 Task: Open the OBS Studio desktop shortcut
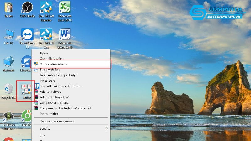pyautogui.click(x=27, y=8)
